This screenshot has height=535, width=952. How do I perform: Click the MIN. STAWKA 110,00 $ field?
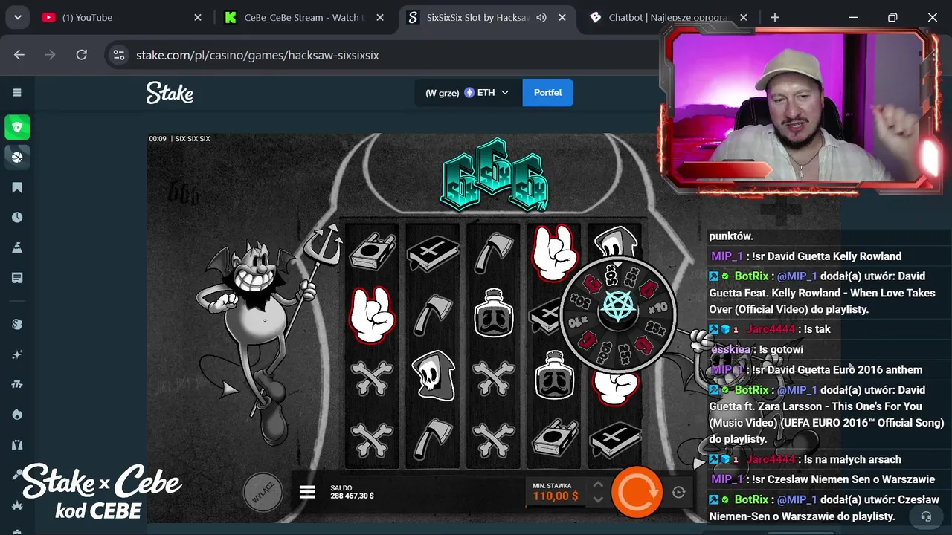[556, 491]
